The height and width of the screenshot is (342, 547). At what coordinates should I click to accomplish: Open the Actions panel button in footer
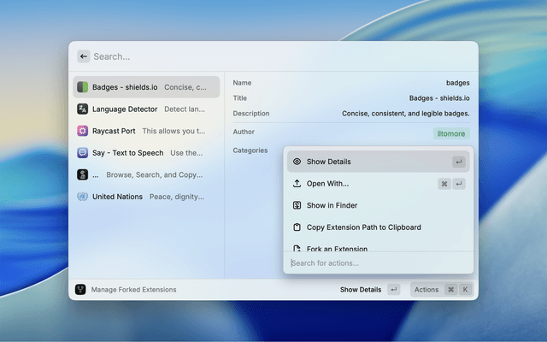coord(441,290)
